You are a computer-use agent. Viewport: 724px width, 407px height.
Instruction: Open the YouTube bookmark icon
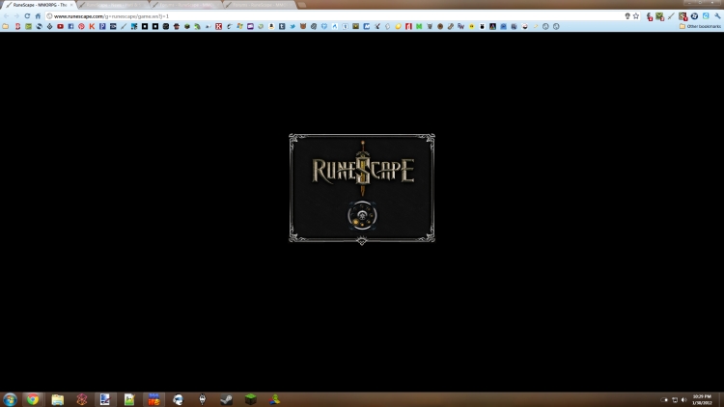[x=60, y=26]
